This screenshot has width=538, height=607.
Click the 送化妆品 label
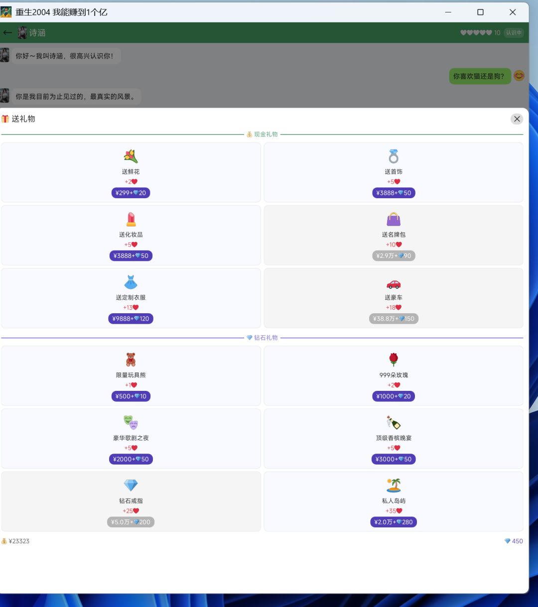(131, 235)
